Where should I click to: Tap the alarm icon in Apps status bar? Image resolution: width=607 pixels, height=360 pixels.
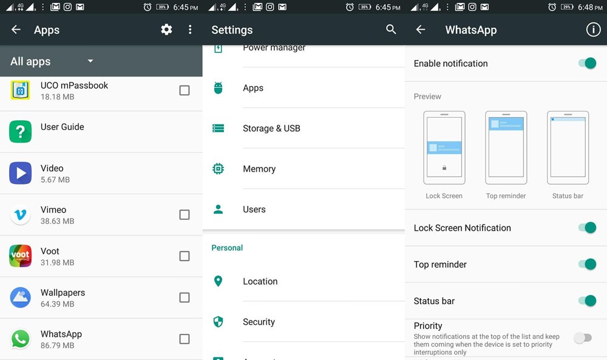tap(148, 7)
